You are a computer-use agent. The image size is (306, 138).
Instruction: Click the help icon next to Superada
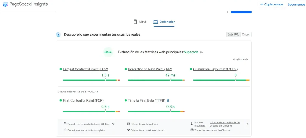click(x=201, y=52)
